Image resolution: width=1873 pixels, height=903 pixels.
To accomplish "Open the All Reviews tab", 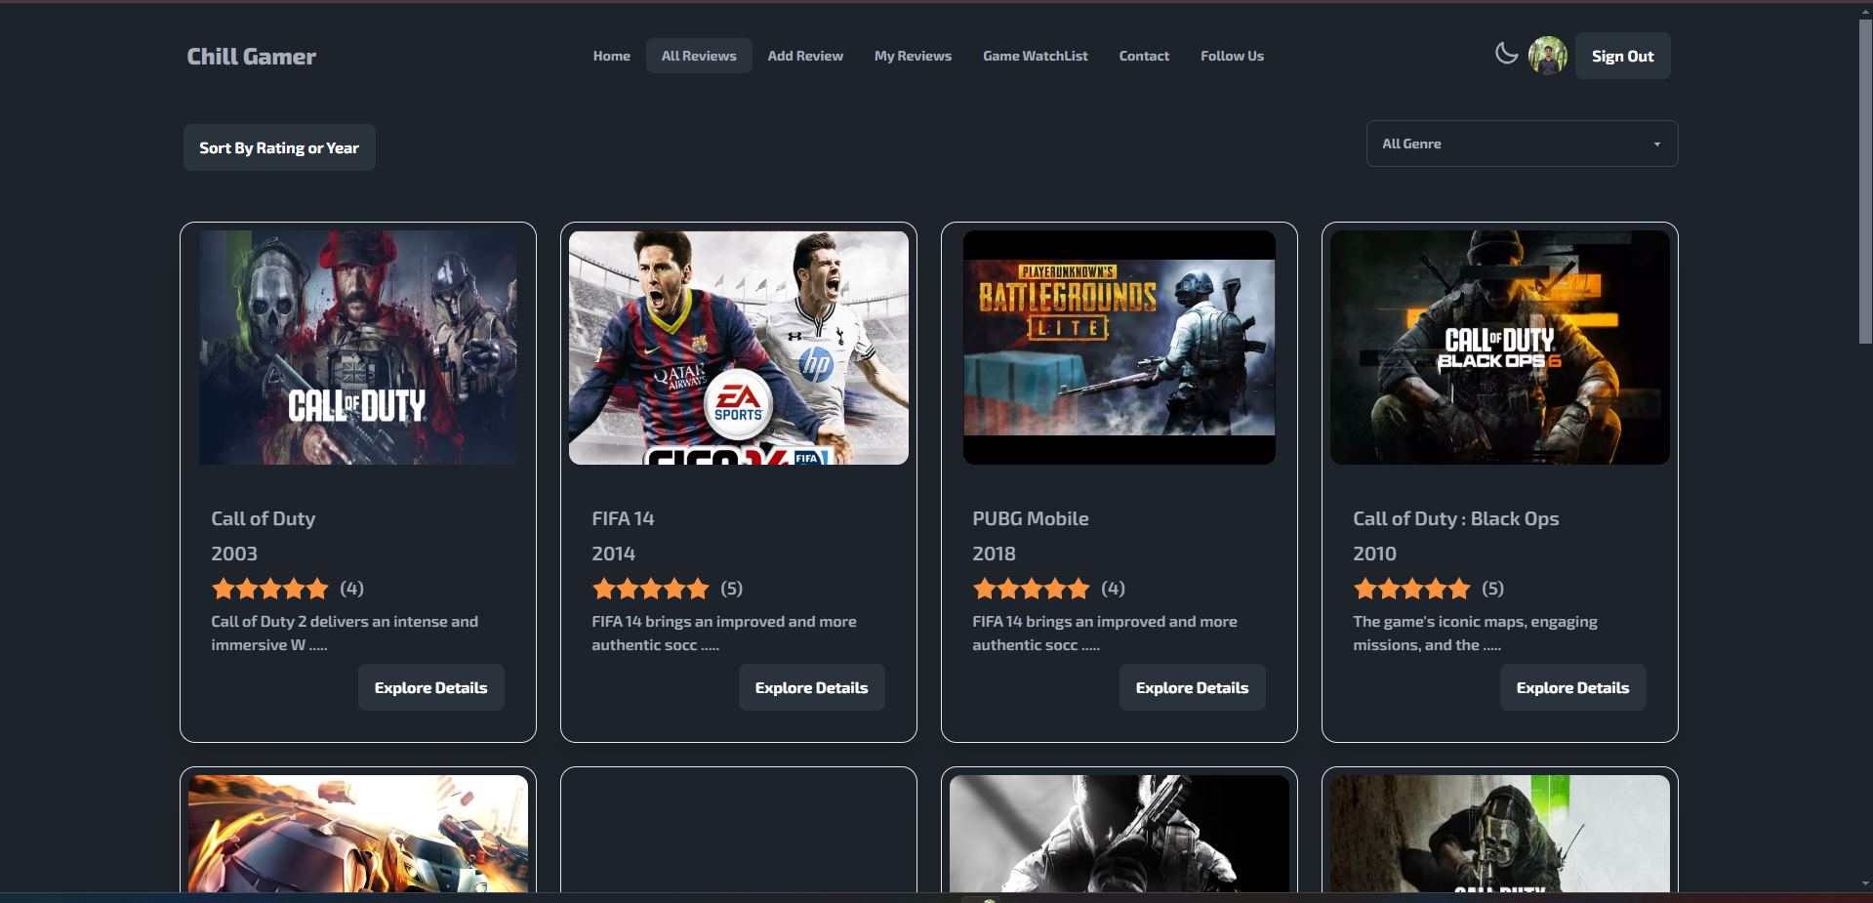I will [699, 56].
